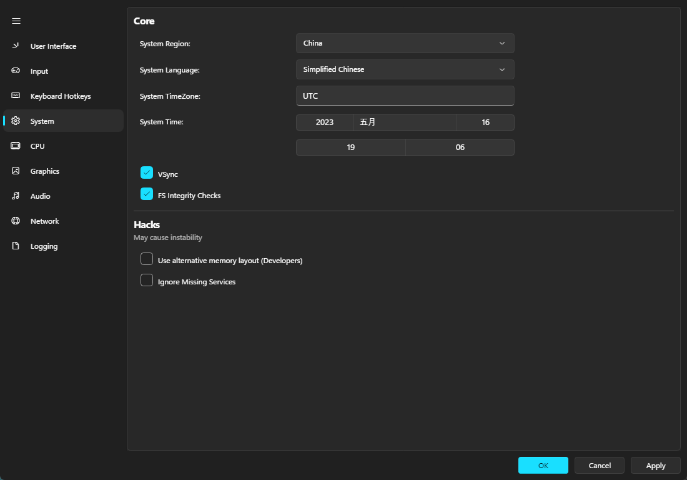This screenshot has height=480, width=687.
Task: Click the Graphics image icon
Action: coord(16,171)
